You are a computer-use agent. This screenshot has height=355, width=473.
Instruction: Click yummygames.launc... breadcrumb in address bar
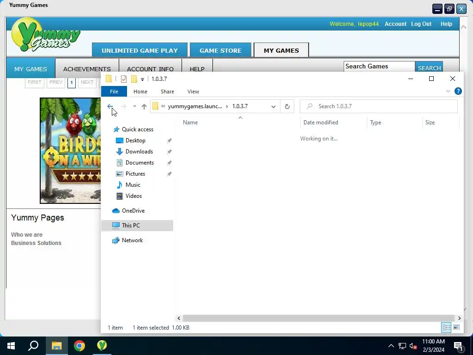click(195, 106)
